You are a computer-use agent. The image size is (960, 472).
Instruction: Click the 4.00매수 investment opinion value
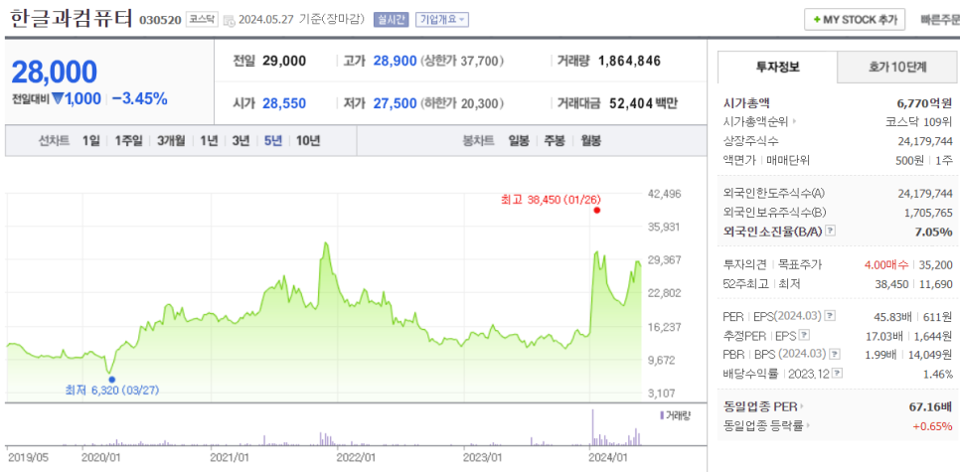click(x=887, y=264)
